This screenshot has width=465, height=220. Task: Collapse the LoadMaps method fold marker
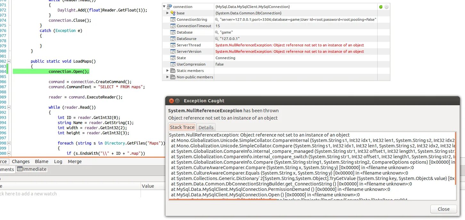(x=9, y=61)
